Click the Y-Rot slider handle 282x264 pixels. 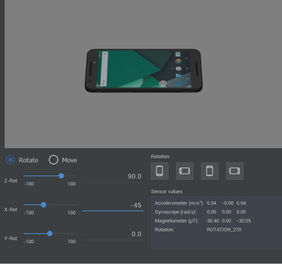50,234
